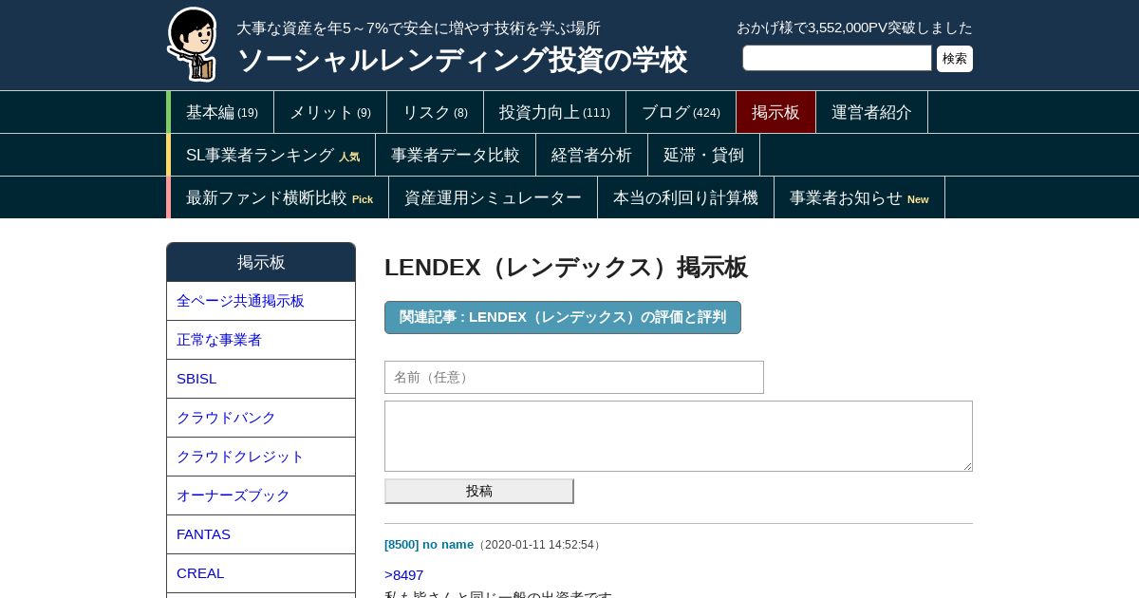
Task: Open the 経営者分析 menu item
Action: [x=591, y=155]
